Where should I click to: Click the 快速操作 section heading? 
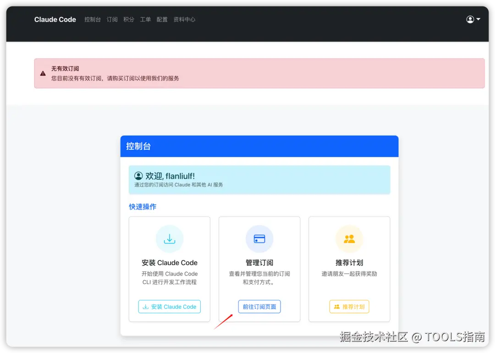143,207
